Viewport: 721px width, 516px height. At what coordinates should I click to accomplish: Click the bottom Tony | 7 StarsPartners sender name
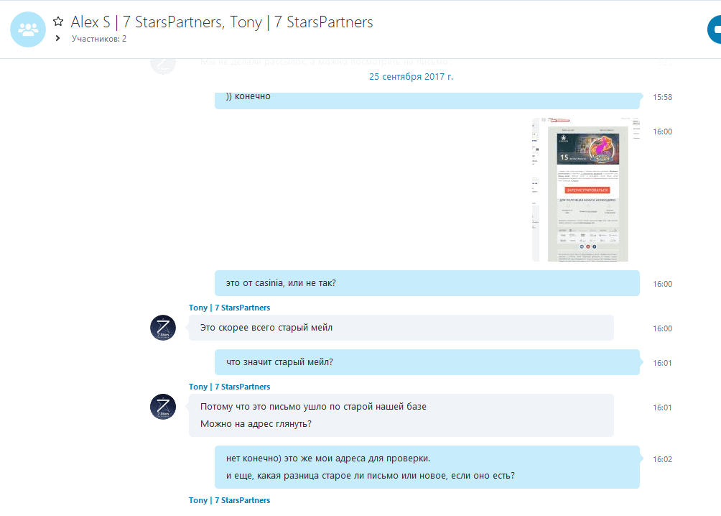click(x=230, y=500)
